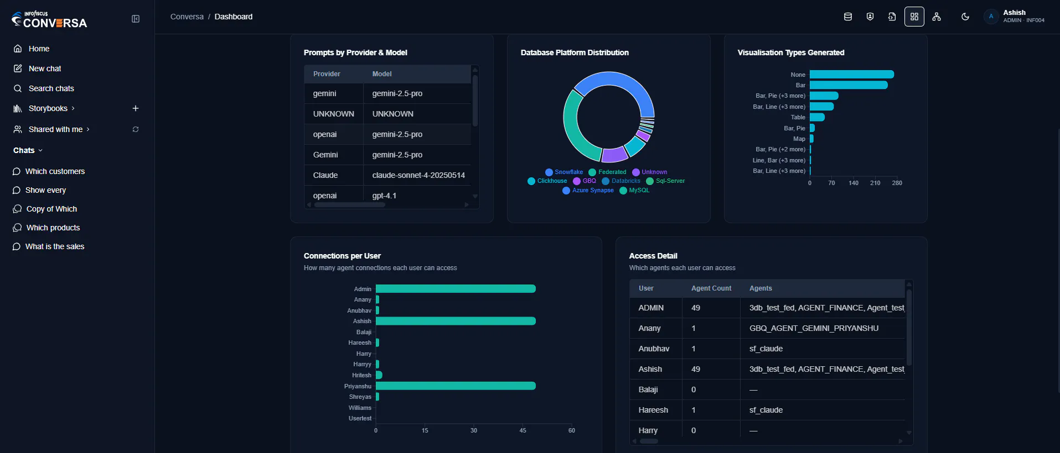This screenshot has width=1060, height=453.
Task: Click the Shared with me people icon
Action: tap(18, 129)
